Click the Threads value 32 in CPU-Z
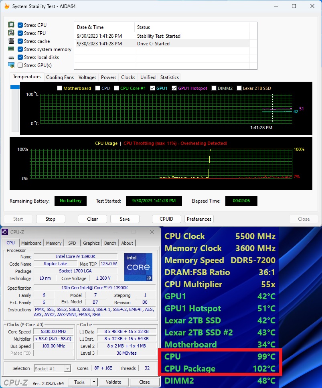The height and width of the screenshot is (388, 322). tap(147, 368)
